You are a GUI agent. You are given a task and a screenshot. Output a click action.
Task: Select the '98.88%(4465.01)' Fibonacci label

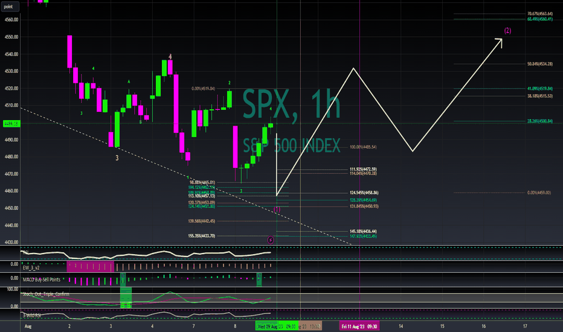click(x=202, y=182)
